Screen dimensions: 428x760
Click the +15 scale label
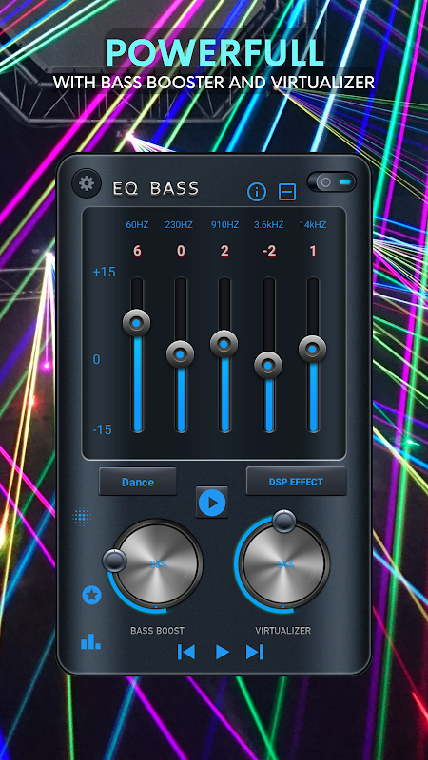[x=105, y=272]
